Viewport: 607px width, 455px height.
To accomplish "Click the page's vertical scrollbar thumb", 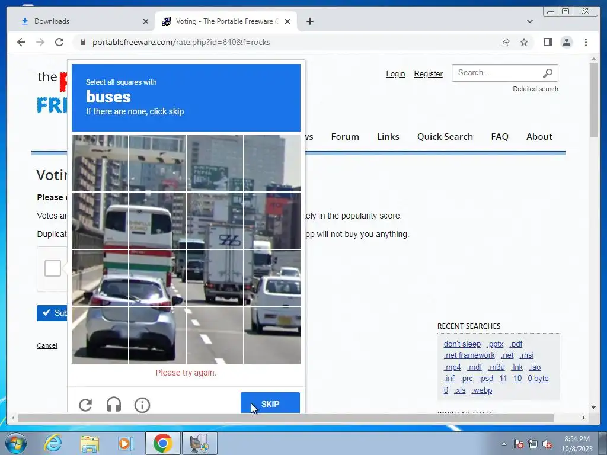I will [594, 100].
